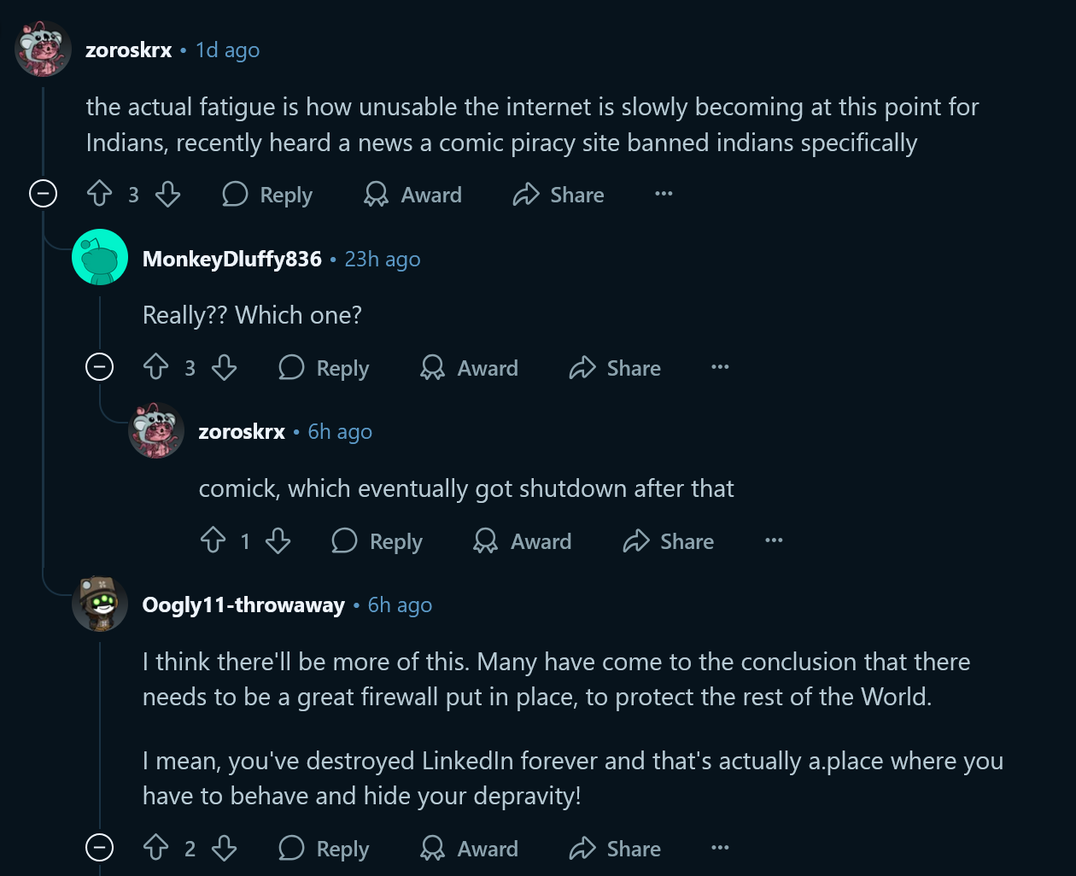The width and height of the screenshot is (1076, 876).
Task: Collapse Oogly11-throwaway's comment thread
Action: (x=99, y=848)
